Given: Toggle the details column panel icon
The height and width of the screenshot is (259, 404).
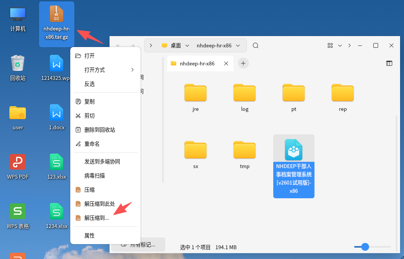Looking at the screenshot, I should point(389,63).
